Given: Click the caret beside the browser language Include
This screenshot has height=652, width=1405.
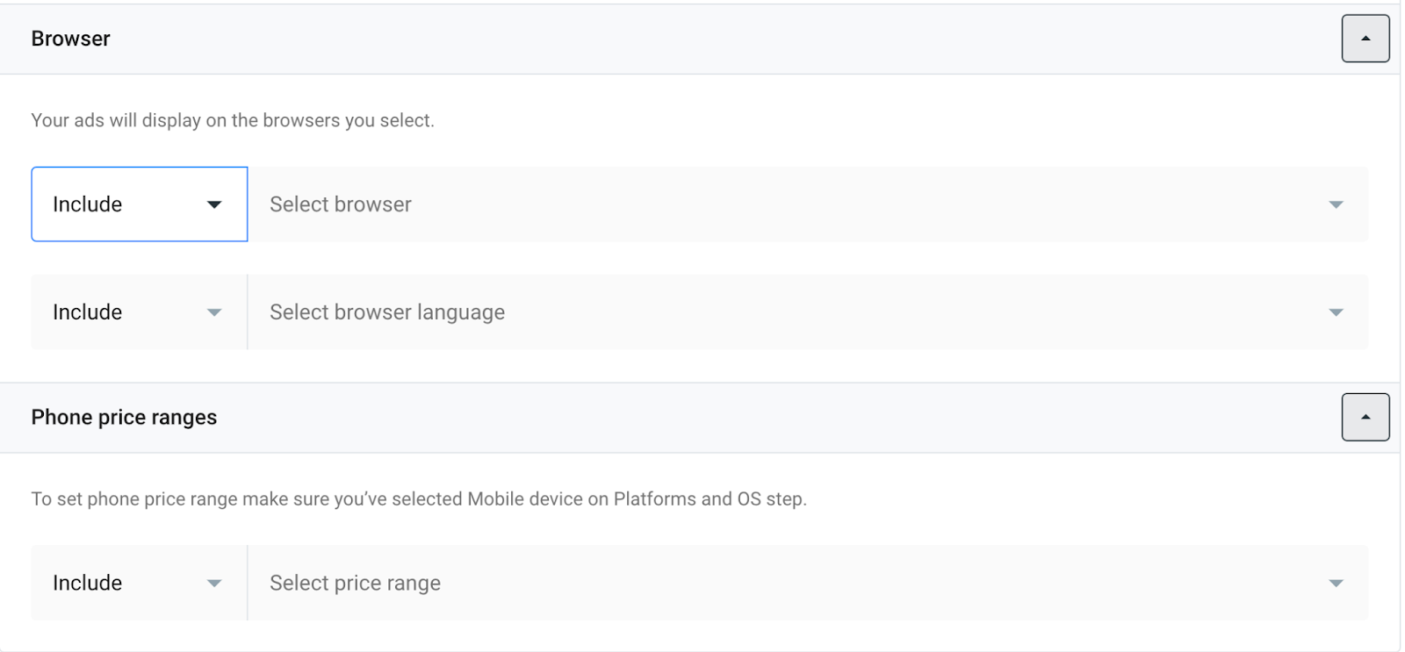Looking at the screenshot, I should (214, 312).
